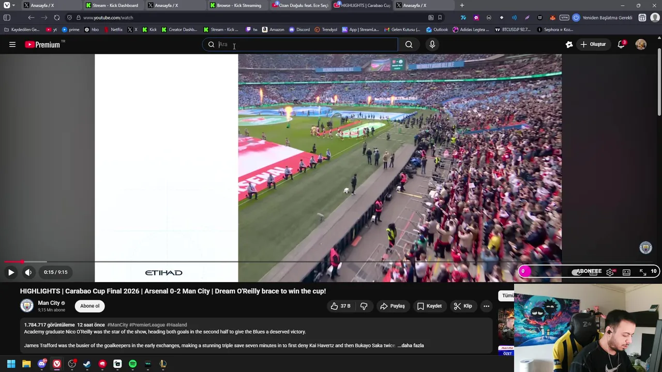662x372 pixels.
Task: Toggle the browser VPN badge
Action: pos(564,18)
